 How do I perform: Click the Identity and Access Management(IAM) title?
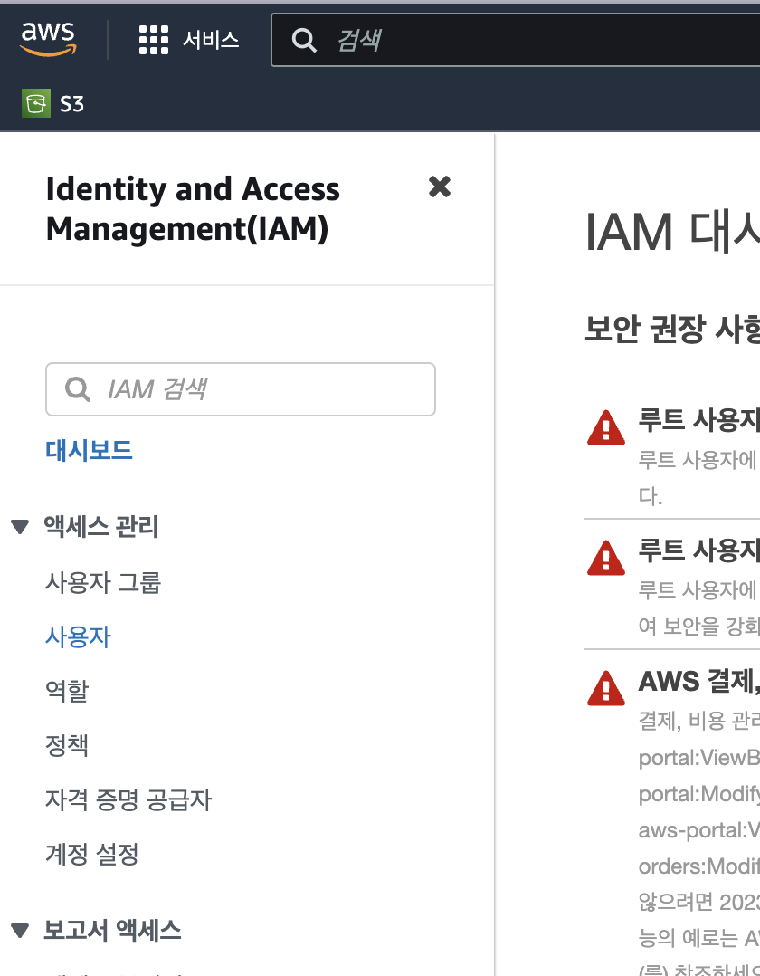point(193,208)
